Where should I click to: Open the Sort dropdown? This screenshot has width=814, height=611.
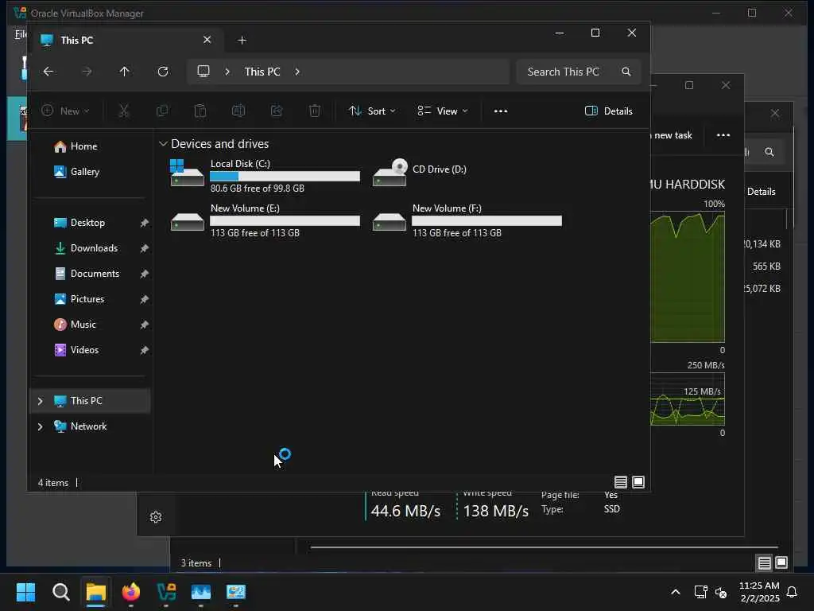click(x=372, y=111)
